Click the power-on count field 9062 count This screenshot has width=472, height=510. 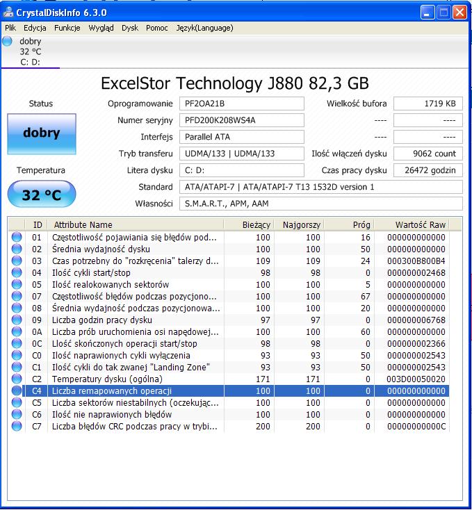click(428, 154)
